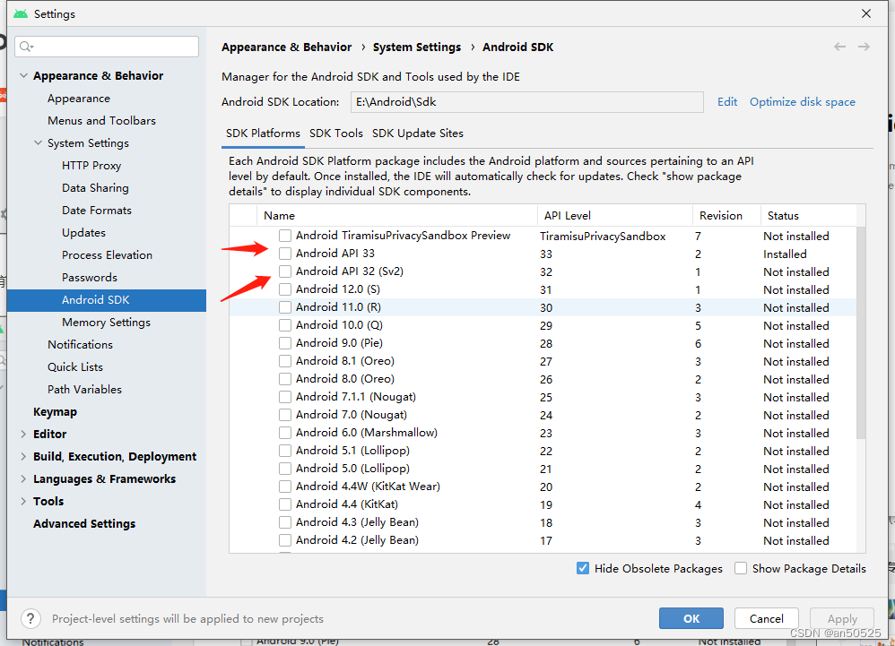
Task: Check the Android 11.0 (R) checkbox
Action: tap(285, 307)
